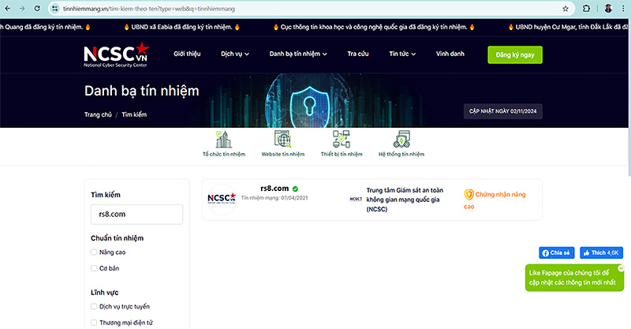Click the browser forward arrow

[x=22, y=9]
